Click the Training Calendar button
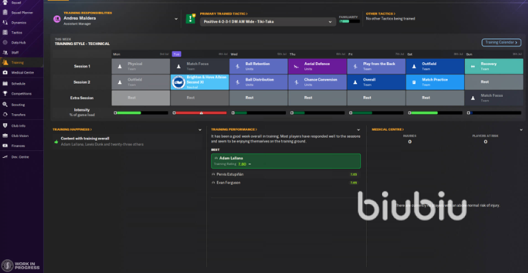This screenshot has height=273, width=528. click(x=501, y=42)
